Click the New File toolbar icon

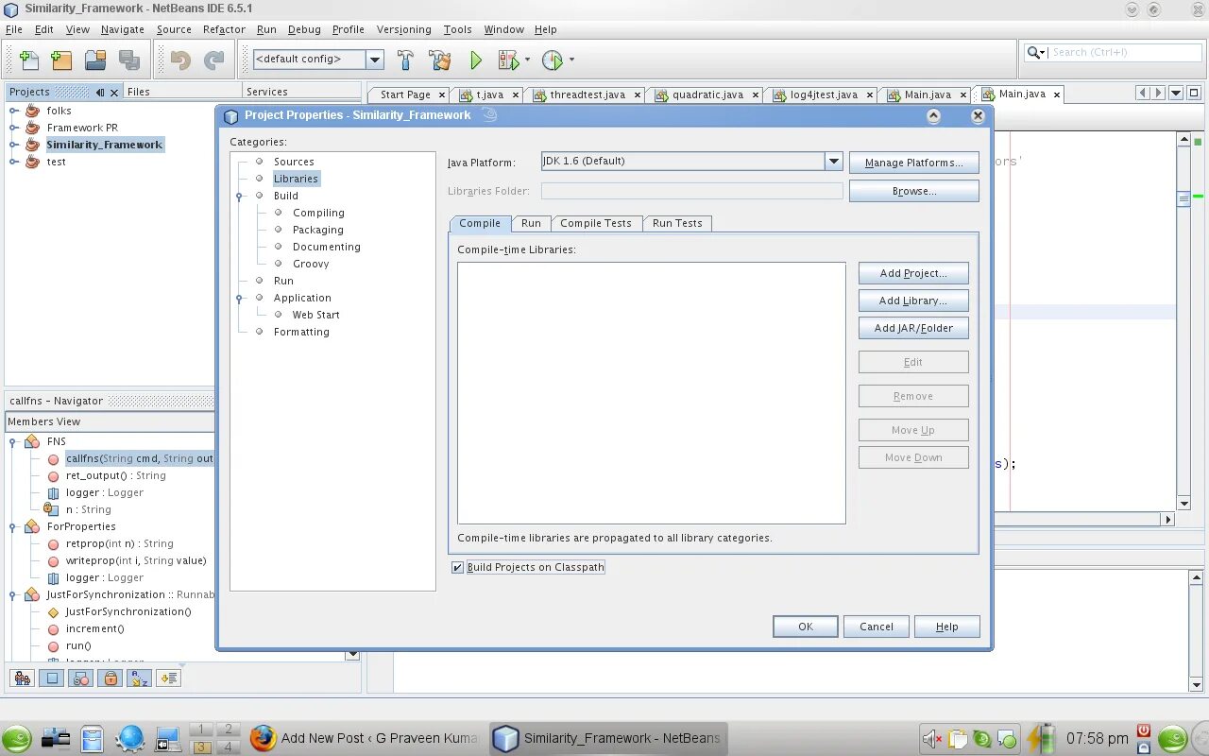(x=28, y=60)
